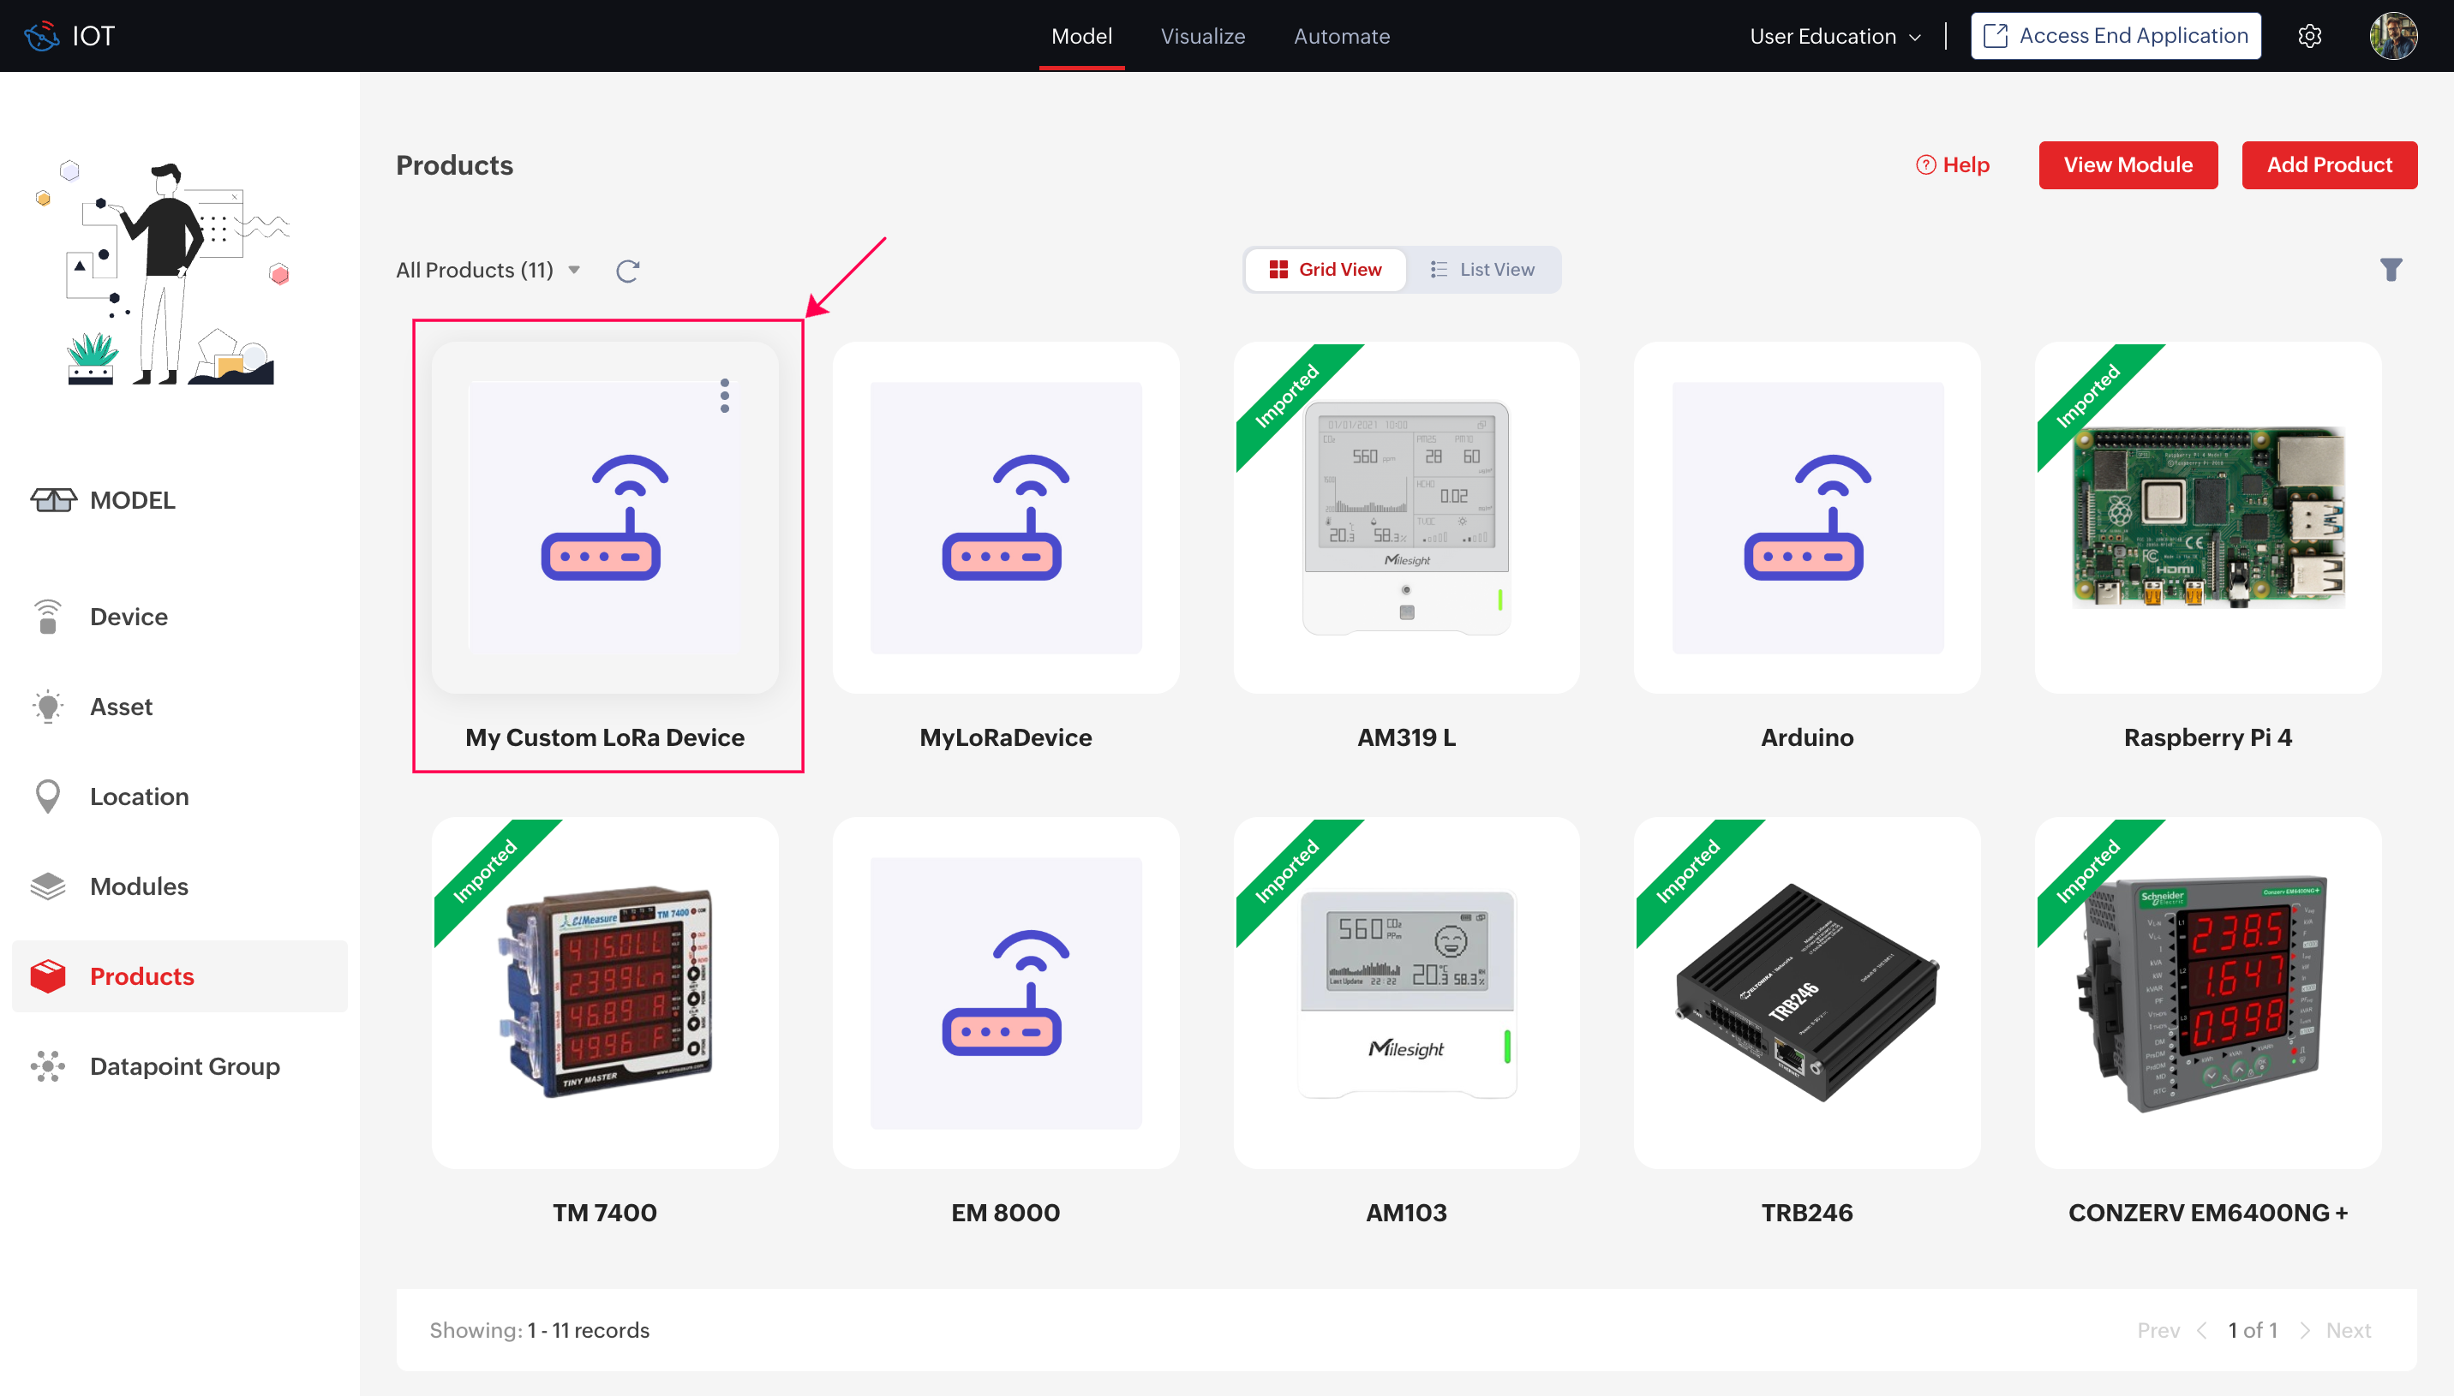Screen dimensions: 2454x1396
Task: Open the Raspberry Pi 4 product thumbnail
Action: click(x=2206, y=518)
